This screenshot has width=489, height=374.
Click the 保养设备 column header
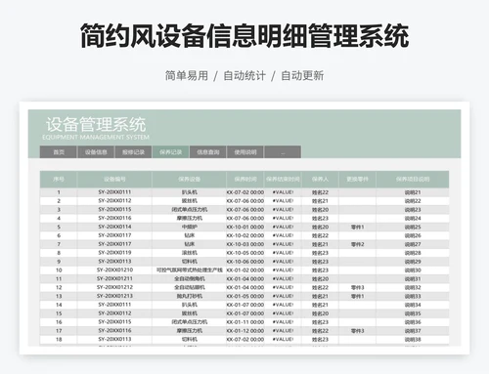[189, 179]
